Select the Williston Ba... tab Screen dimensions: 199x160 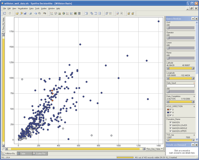(x=9, y=154)
